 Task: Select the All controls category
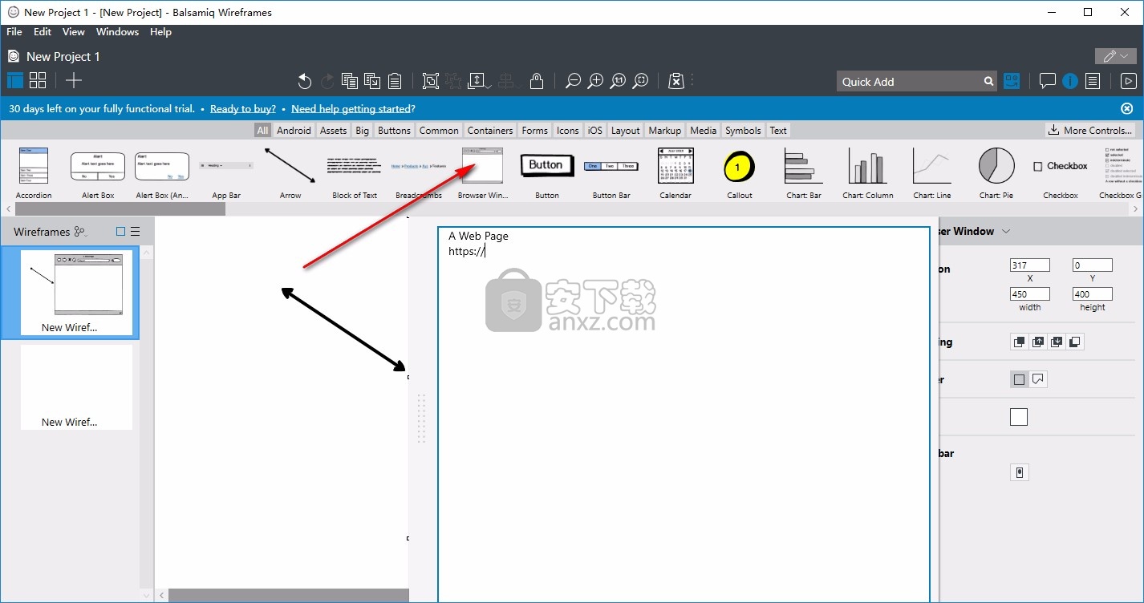[262, 131]
